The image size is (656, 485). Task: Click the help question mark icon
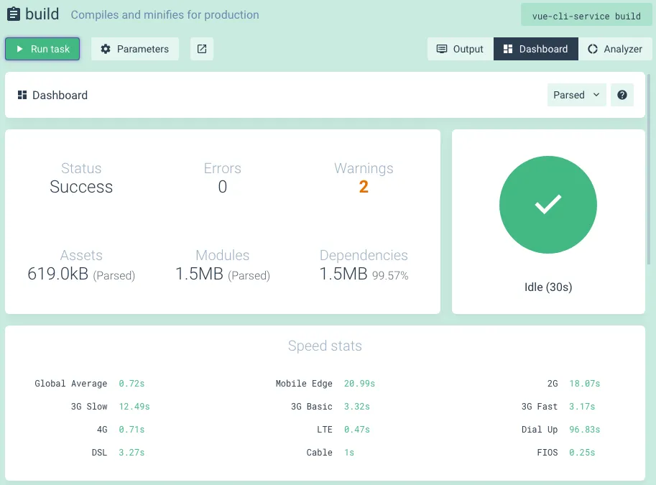click(x=622, y=95)
